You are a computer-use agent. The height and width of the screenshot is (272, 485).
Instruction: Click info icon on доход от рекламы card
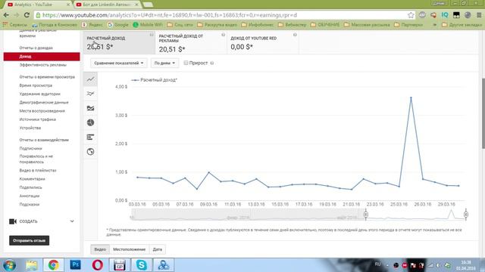(224, 35)
